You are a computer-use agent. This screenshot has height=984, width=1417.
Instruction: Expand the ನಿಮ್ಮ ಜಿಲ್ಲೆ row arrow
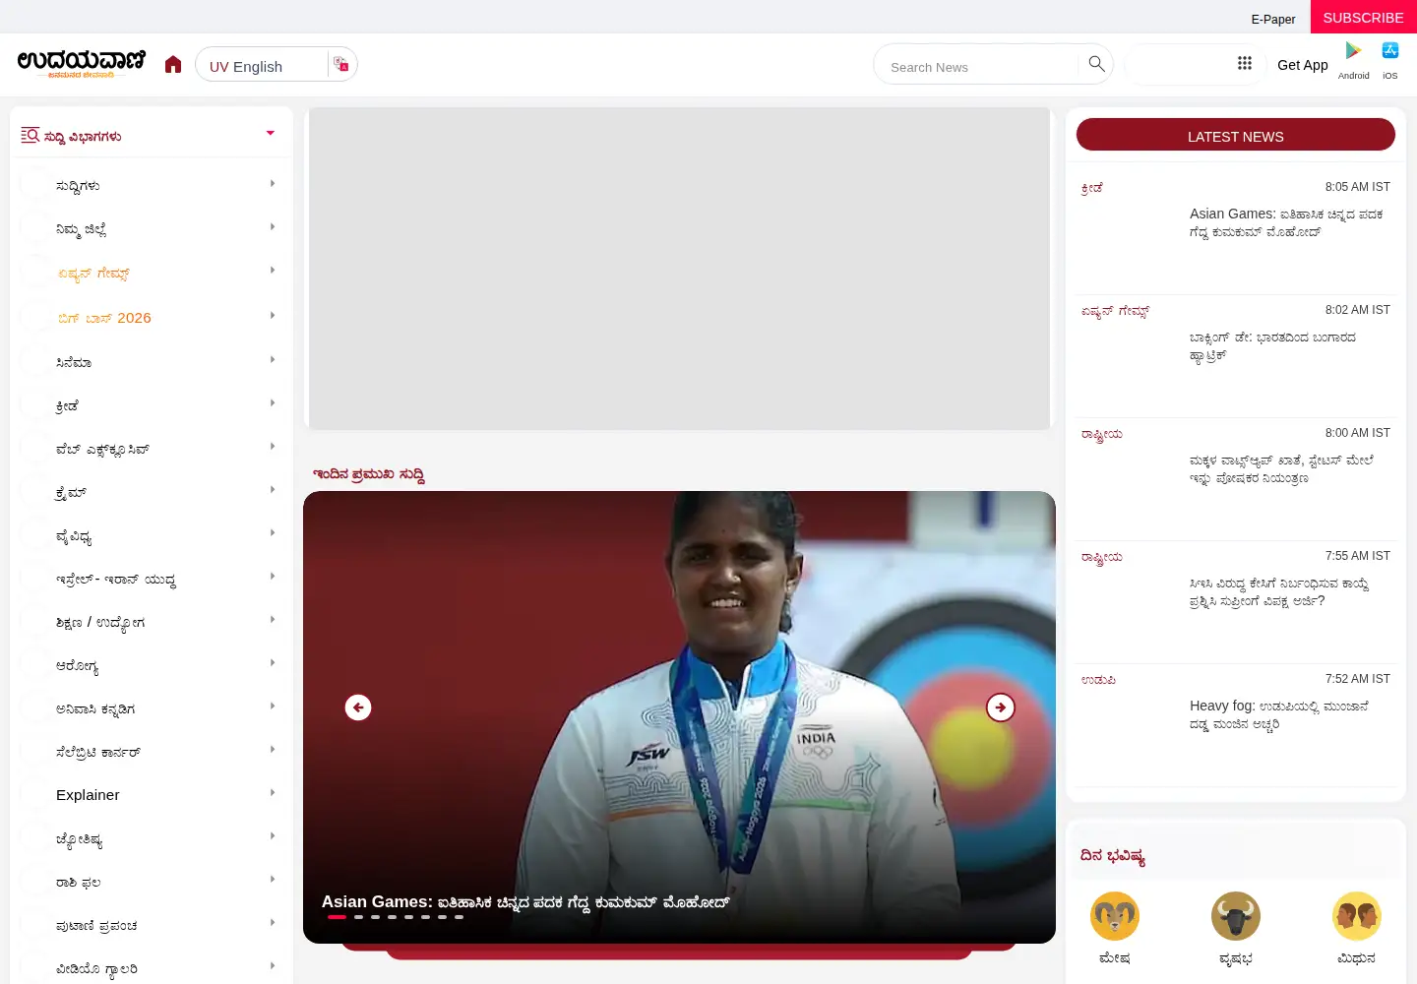click(273, 227)
